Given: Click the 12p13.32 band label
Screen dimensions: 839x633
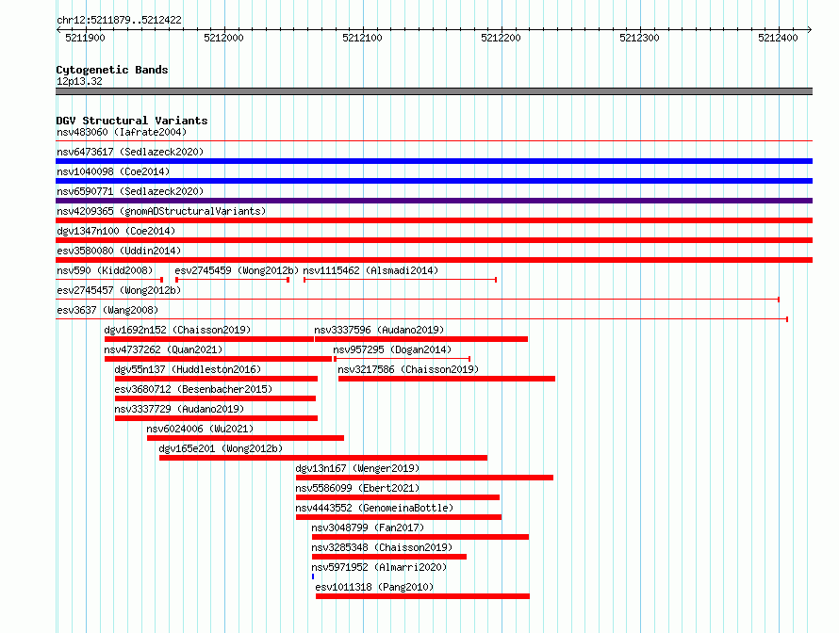Looking at the screenshot, I should pos(79,81).
